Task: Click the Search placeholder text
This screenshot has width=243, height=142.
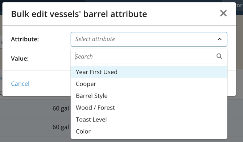Action: point(84,56)
